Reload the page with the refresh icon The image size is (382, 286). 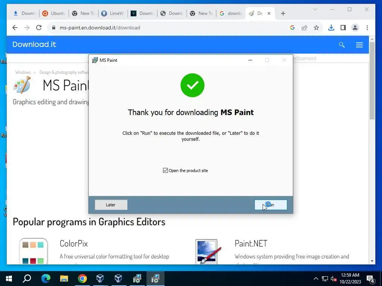[x=39, y=28]
